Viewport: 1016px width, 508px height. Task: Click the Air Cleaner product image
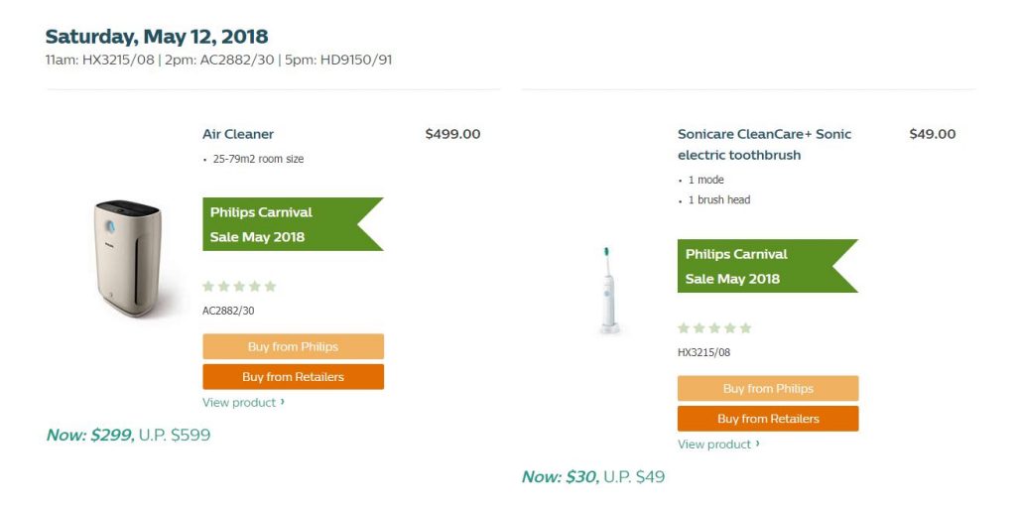(x=128, y=258)
